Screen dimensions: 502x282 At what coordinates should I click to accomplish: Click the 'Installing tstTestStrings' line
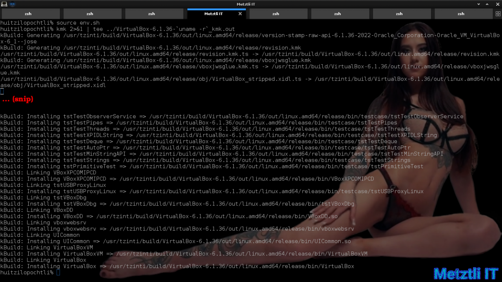coord(205,160)
